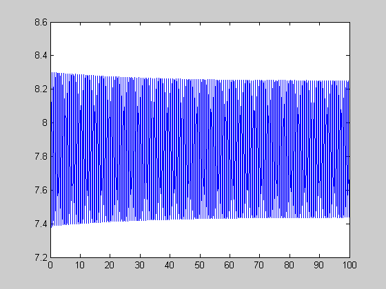Screen dimensions: 386x289
Task: Select the y-axis tick label 7.4
Action: (41, 224)
